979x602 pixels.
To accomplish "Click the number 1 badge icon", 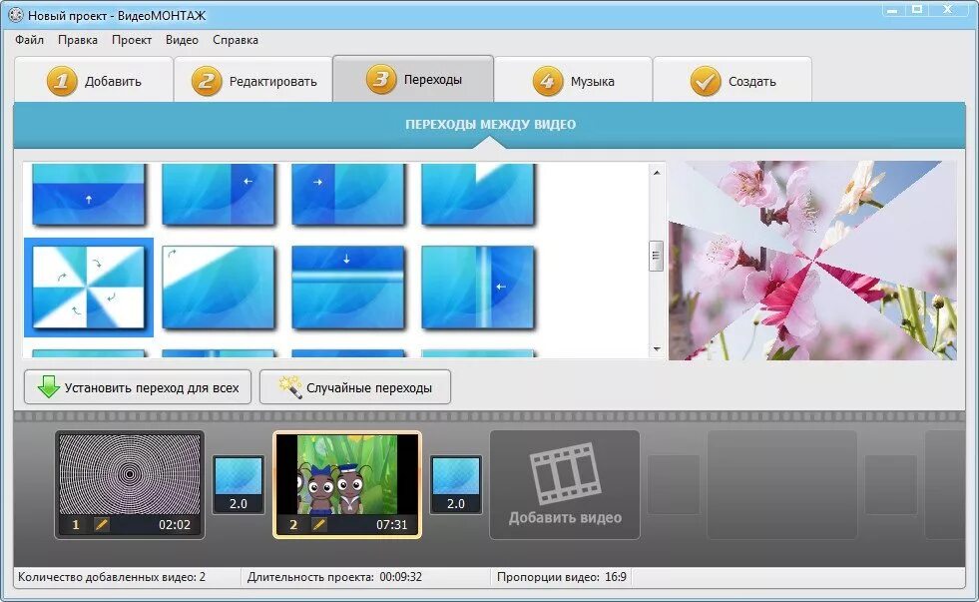I will [62, 81].
